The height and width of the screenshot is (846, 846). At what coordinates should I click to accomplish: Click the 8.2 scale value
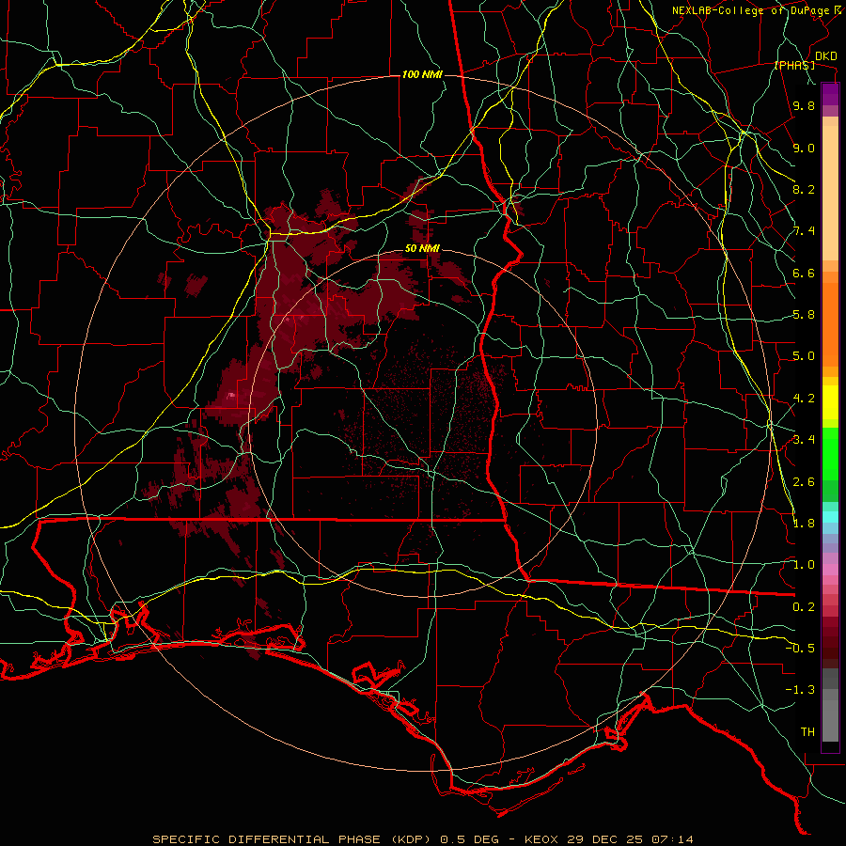804,190
